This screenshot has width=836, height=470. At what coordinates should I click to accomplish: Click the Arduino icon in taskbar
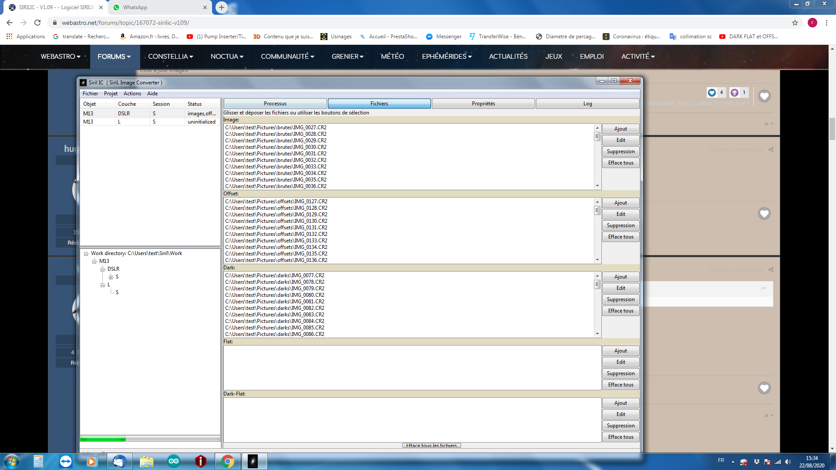pyautogui.click(x=174, y=461)
